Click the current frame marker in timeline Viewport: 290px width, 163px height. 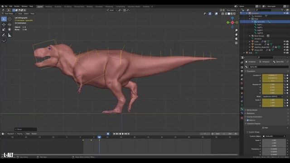pyautogui.click(x=99, y=137)
